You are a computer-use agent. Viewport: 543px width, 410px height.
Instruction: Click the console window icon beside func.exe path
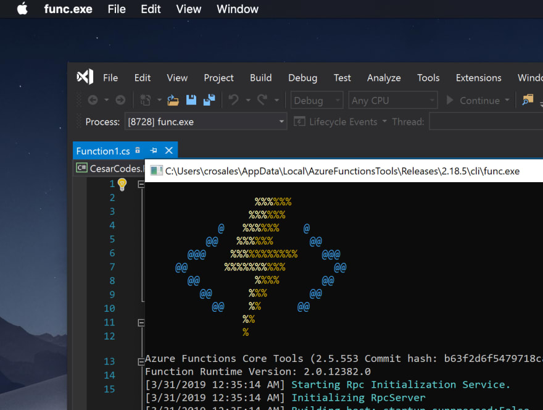point(156,170)
